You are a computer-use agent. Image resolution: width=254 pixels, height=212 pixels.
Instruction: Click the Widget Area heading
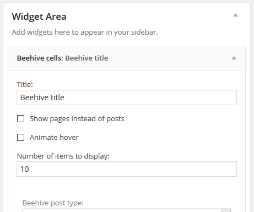click(39, 17)
